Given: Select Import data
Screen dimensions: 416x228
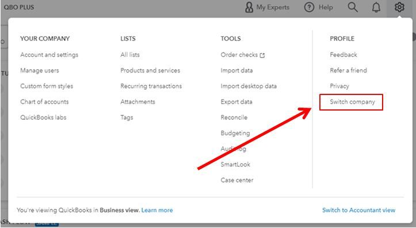Looking at the screenshot, I should click(236, 70).
